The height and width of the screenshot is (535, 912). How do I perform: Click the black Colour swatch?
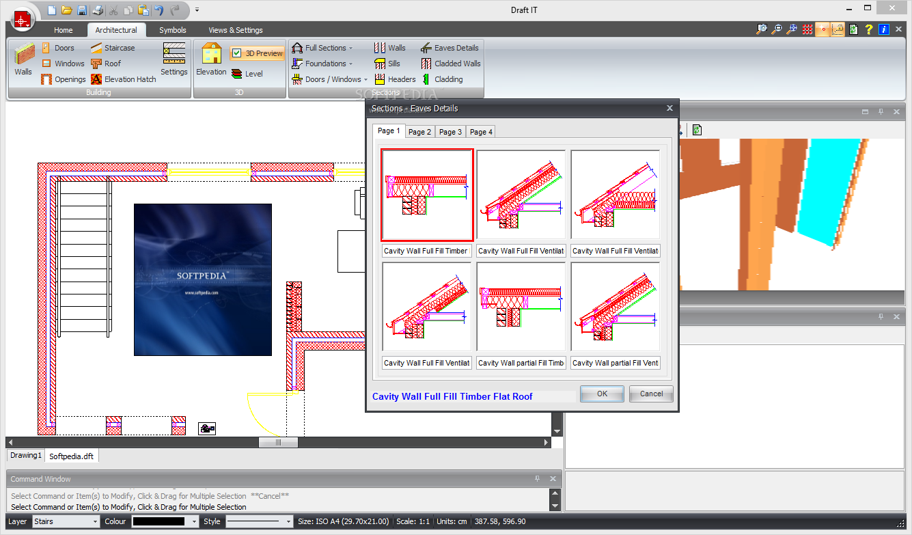coord(158,521)
